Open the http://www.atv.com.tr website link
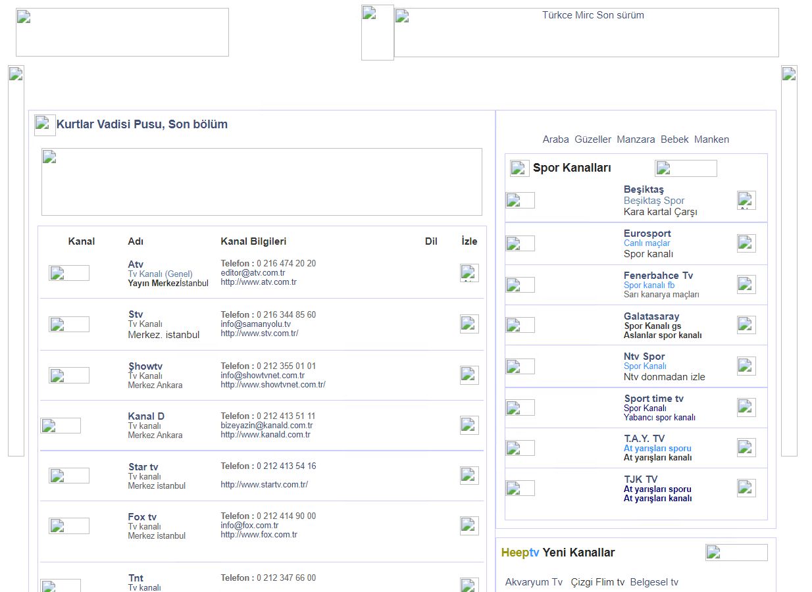The image size is (812, 592). tap(259, 282)
